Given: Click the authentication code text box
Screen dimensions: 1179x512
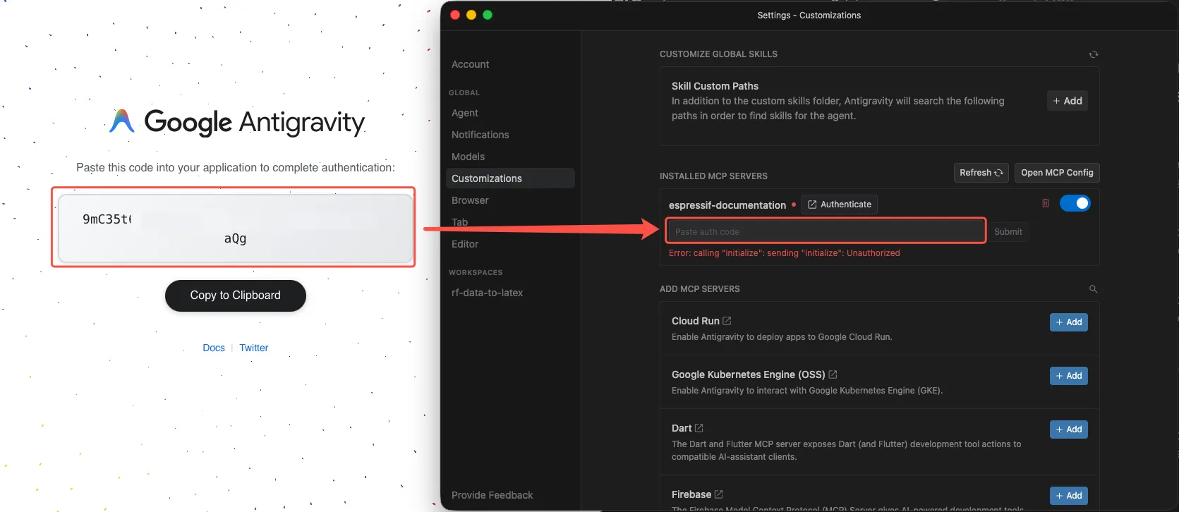Looking at the screenshot, I should tap(235, 228).
